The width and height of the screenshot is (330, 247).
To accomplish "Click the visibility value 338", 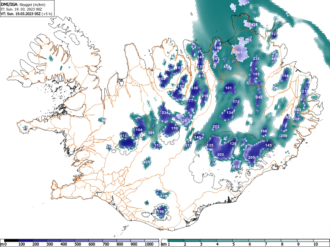I will 184,121.
